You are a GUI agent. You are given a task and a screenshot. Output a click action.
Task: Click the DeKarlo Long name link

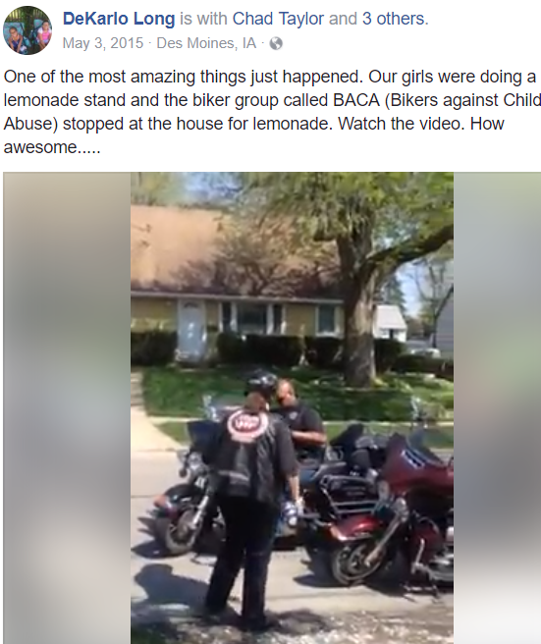pyautogui.click(x=119, y=19)
